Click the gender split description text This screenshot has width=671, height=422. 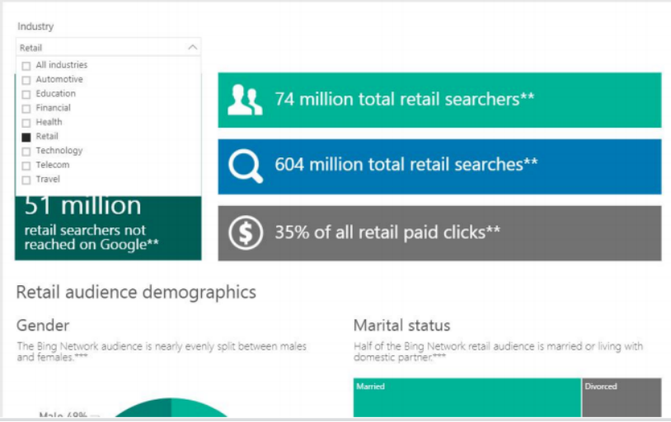(x=162, y=351)
